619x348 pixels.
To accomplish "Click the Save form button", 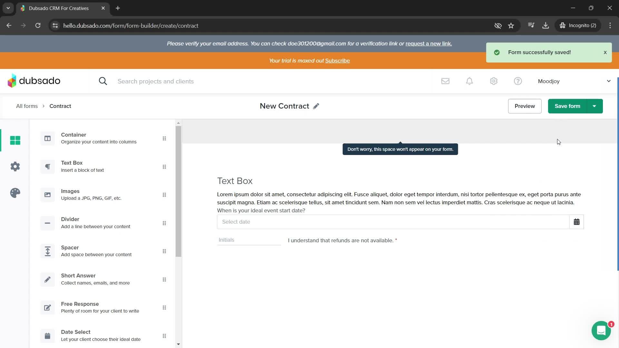I will [567, 106].
